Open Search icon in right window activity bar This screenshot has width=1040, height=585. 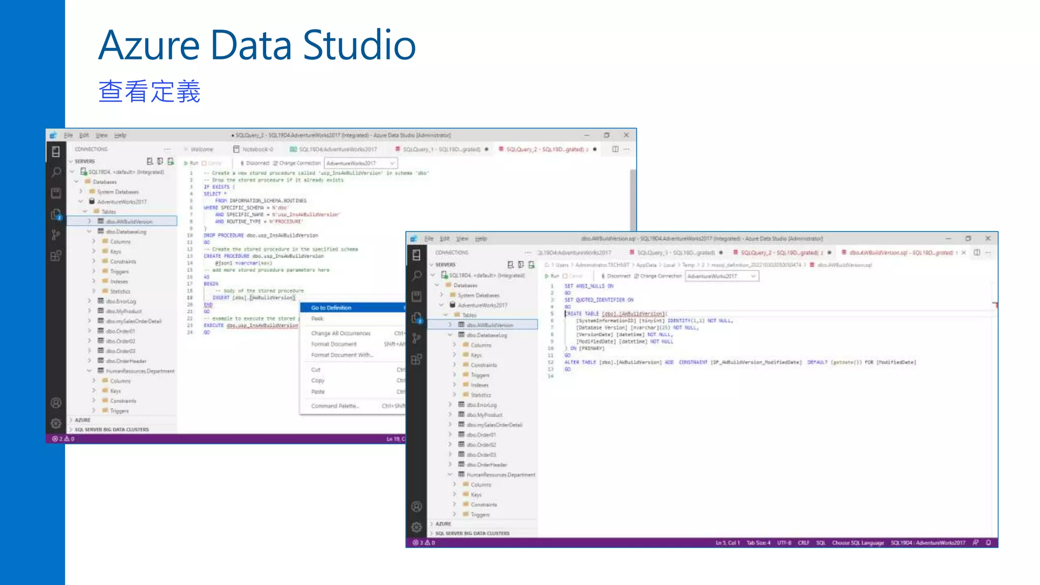coord(416,276)
